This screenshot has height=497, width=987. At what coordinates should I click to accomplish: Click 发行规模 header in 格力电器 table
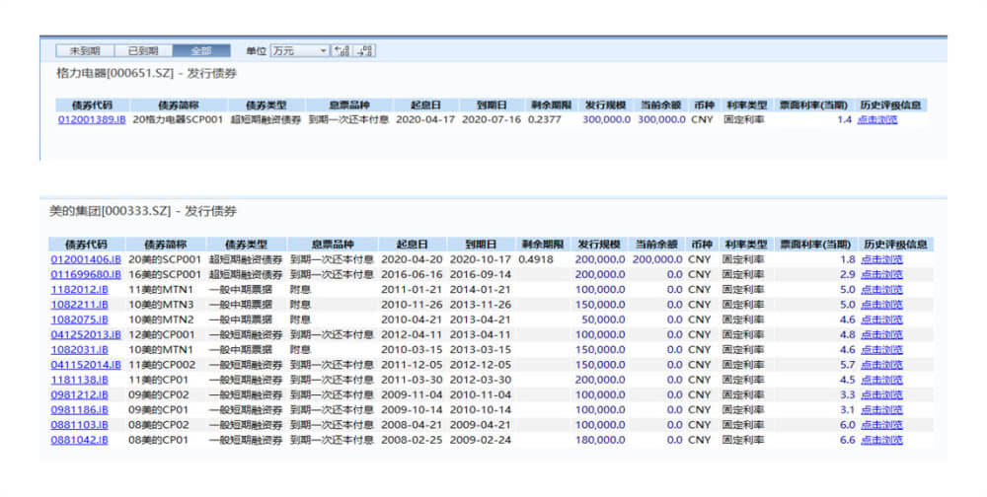[x=606, y=106]
